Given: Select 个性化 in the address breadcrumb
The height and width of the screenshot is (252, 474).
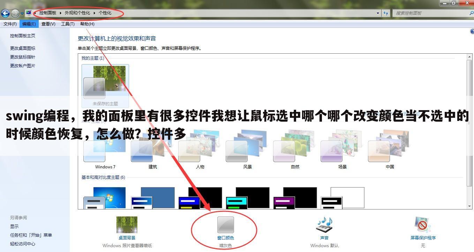Looking at the screenshot, I should [105, 13].
